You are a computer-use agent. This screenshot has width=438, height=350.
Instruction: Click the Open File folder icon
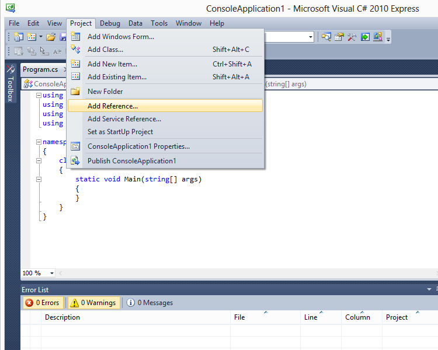(x=51, y=37)
